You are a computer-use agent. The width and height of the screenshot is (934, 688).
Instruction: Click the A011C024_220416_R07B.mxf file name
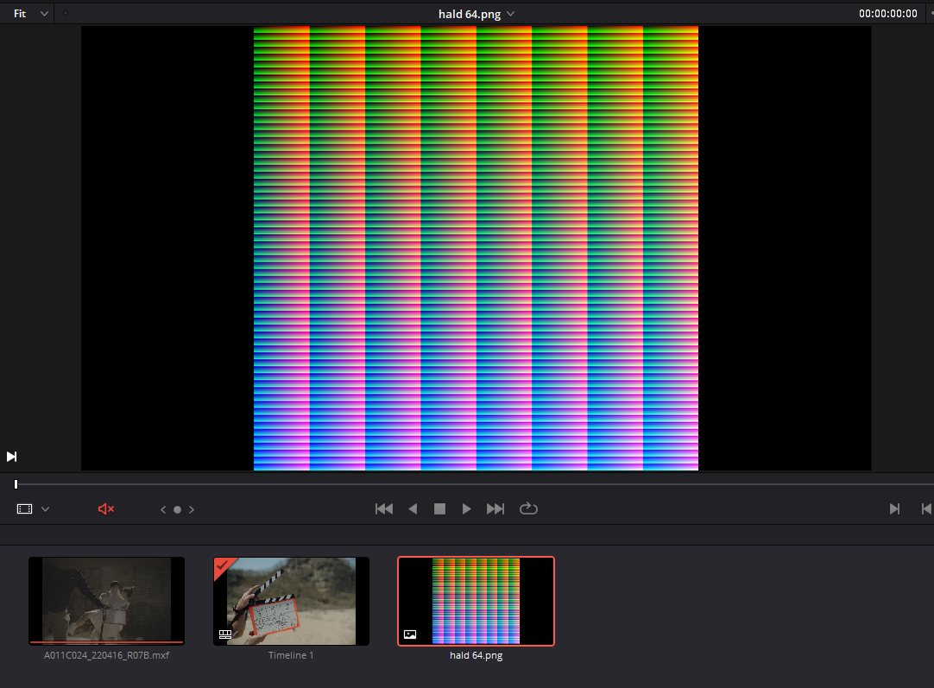click(107, 655)
